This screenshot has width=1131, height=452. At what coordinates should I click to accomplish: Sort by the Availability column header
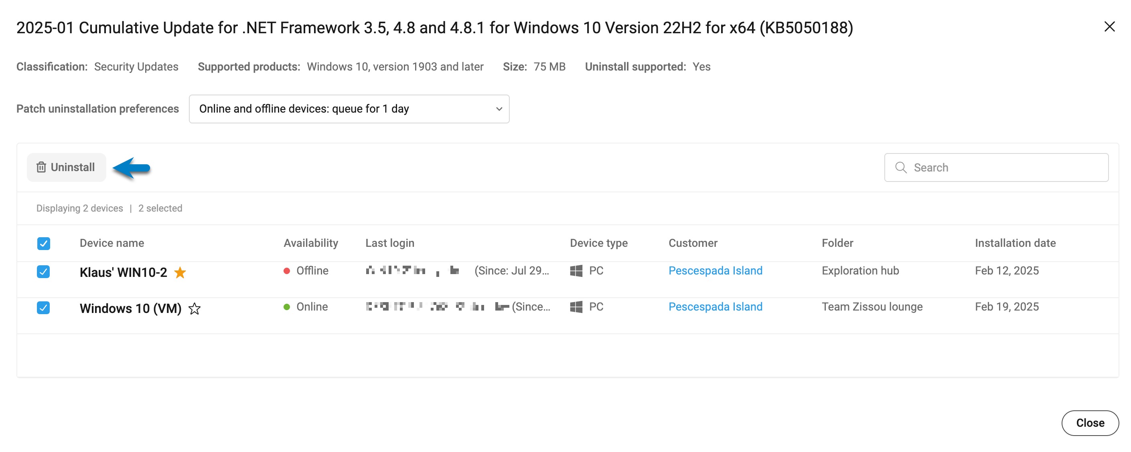pos(311,243)
